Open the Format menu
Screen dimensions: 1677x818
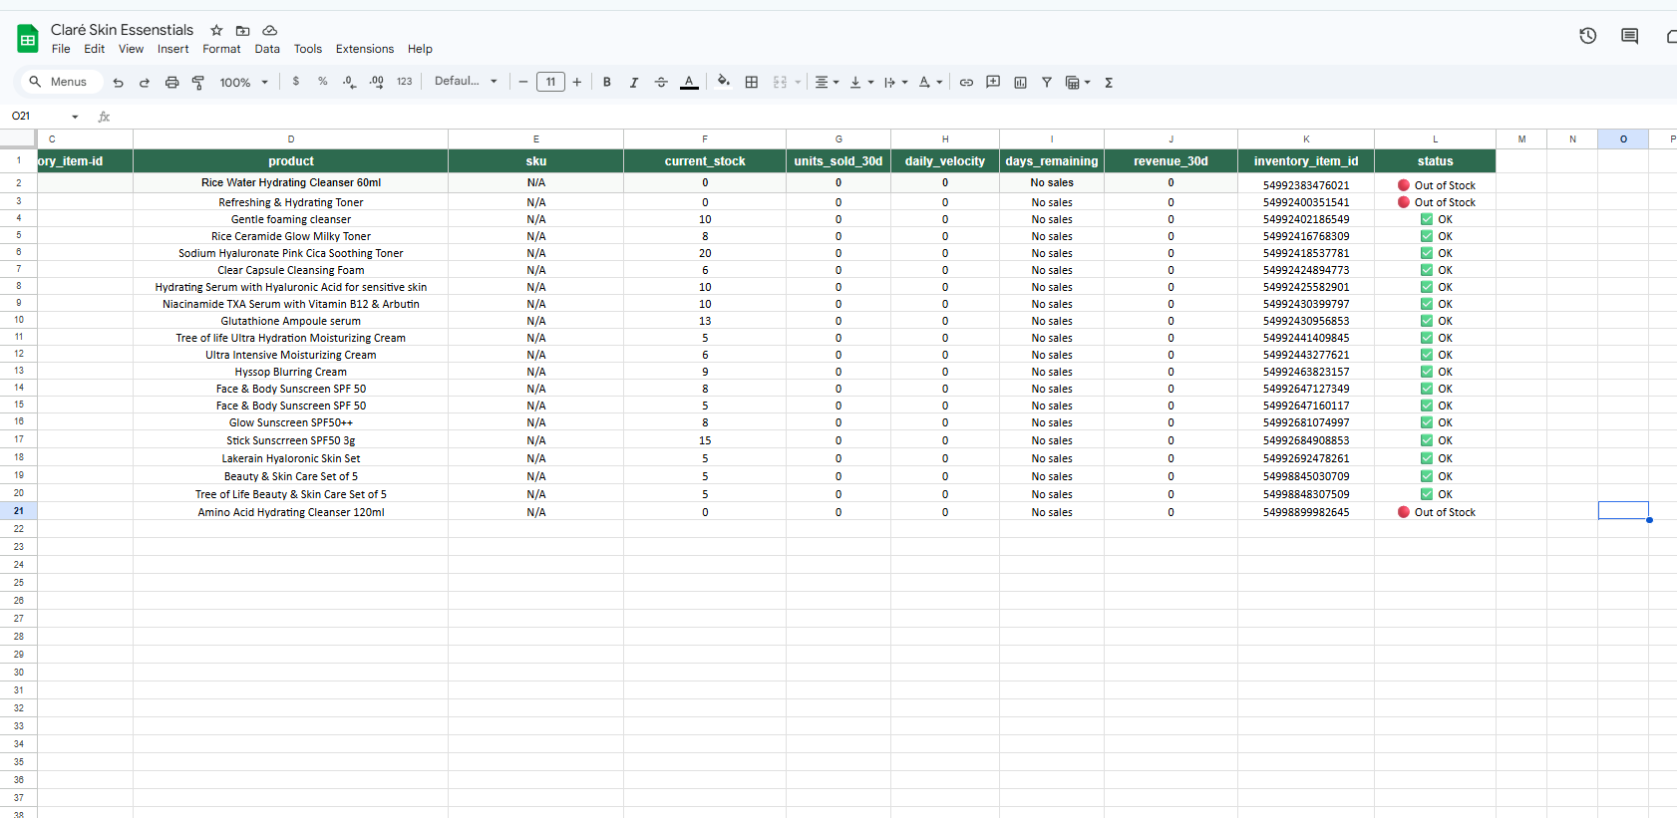point(221,49)
